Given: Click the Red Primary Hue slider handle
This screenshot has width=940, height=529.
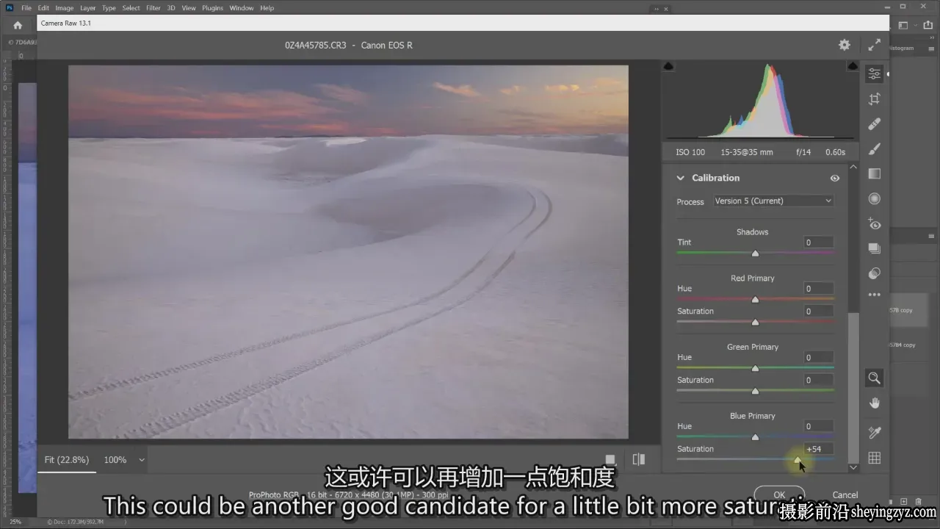Looking at the screenshot, I should pyautogui.click(x=755, y=299).
